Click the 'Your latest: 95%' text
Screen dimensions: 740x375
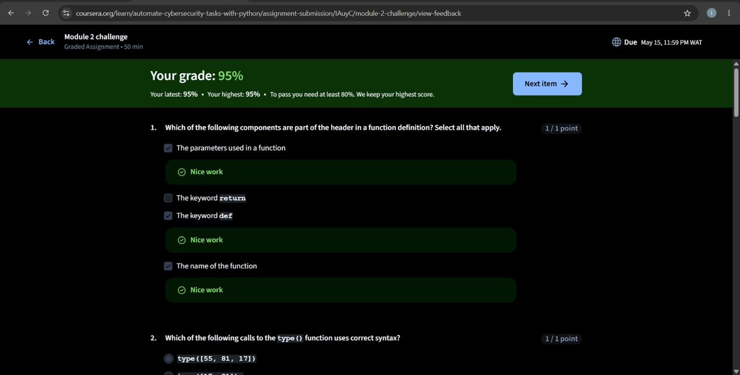(174, 95)
